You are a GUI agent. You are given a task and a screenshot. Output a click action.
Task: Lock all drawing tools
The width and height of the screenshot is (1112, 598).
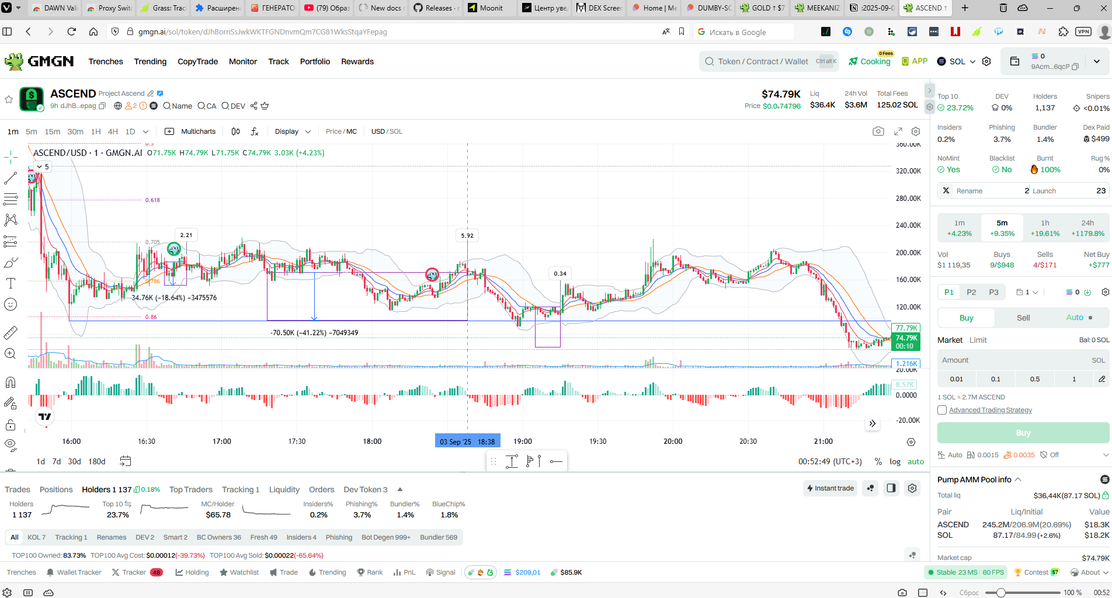(11, 425)
